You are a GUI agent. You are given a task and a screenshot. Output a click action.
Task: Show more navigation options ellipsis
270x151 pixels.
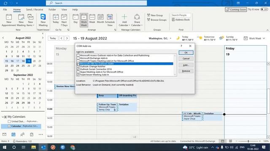click(41, 134)
